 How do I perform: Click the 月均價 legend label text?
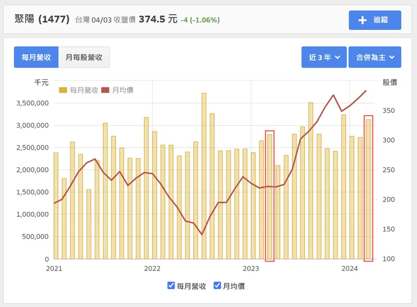[122, 90]
